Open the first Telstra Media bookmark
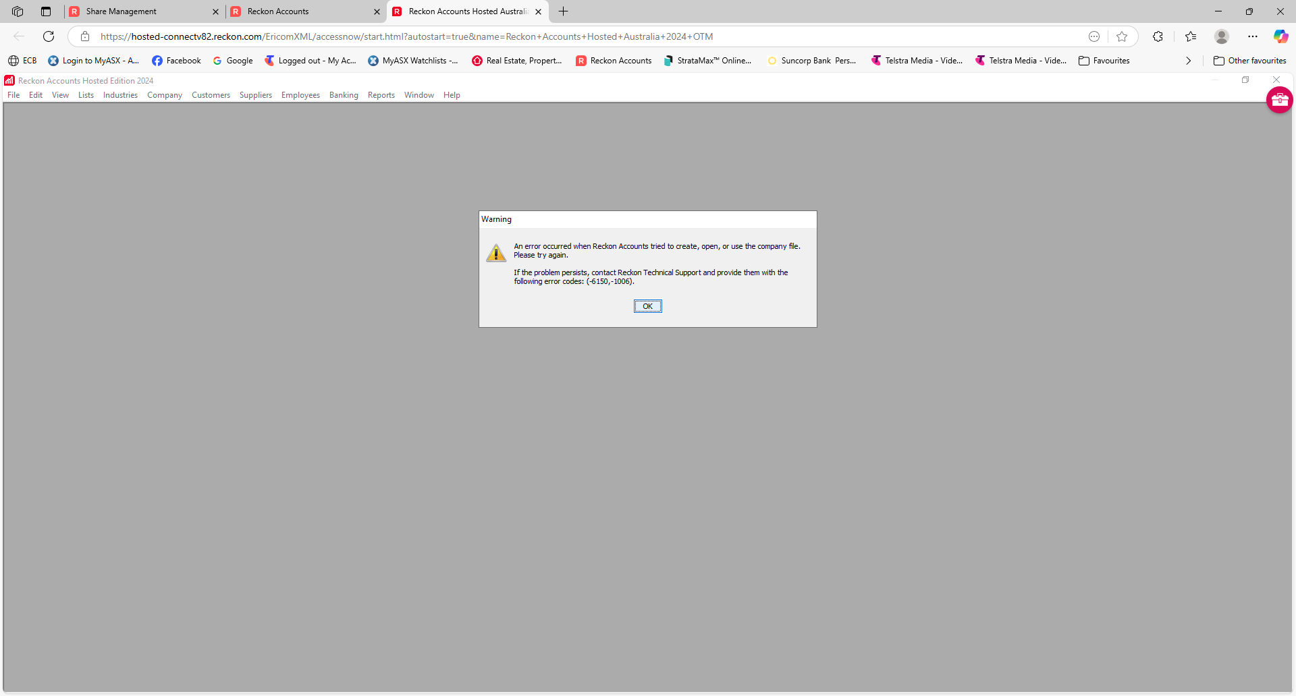 [917, 61]
